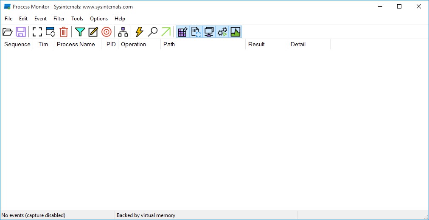Open the Tools menu

[77, 19]
